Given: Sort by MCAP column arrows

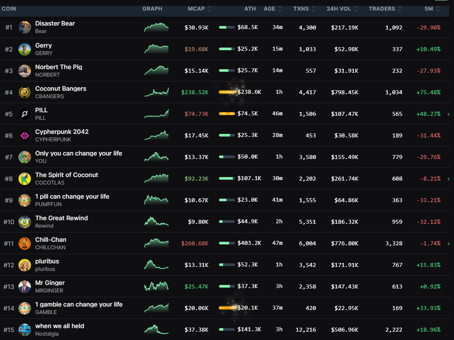Looking at the screenshot, I should (x=209, y=9).
